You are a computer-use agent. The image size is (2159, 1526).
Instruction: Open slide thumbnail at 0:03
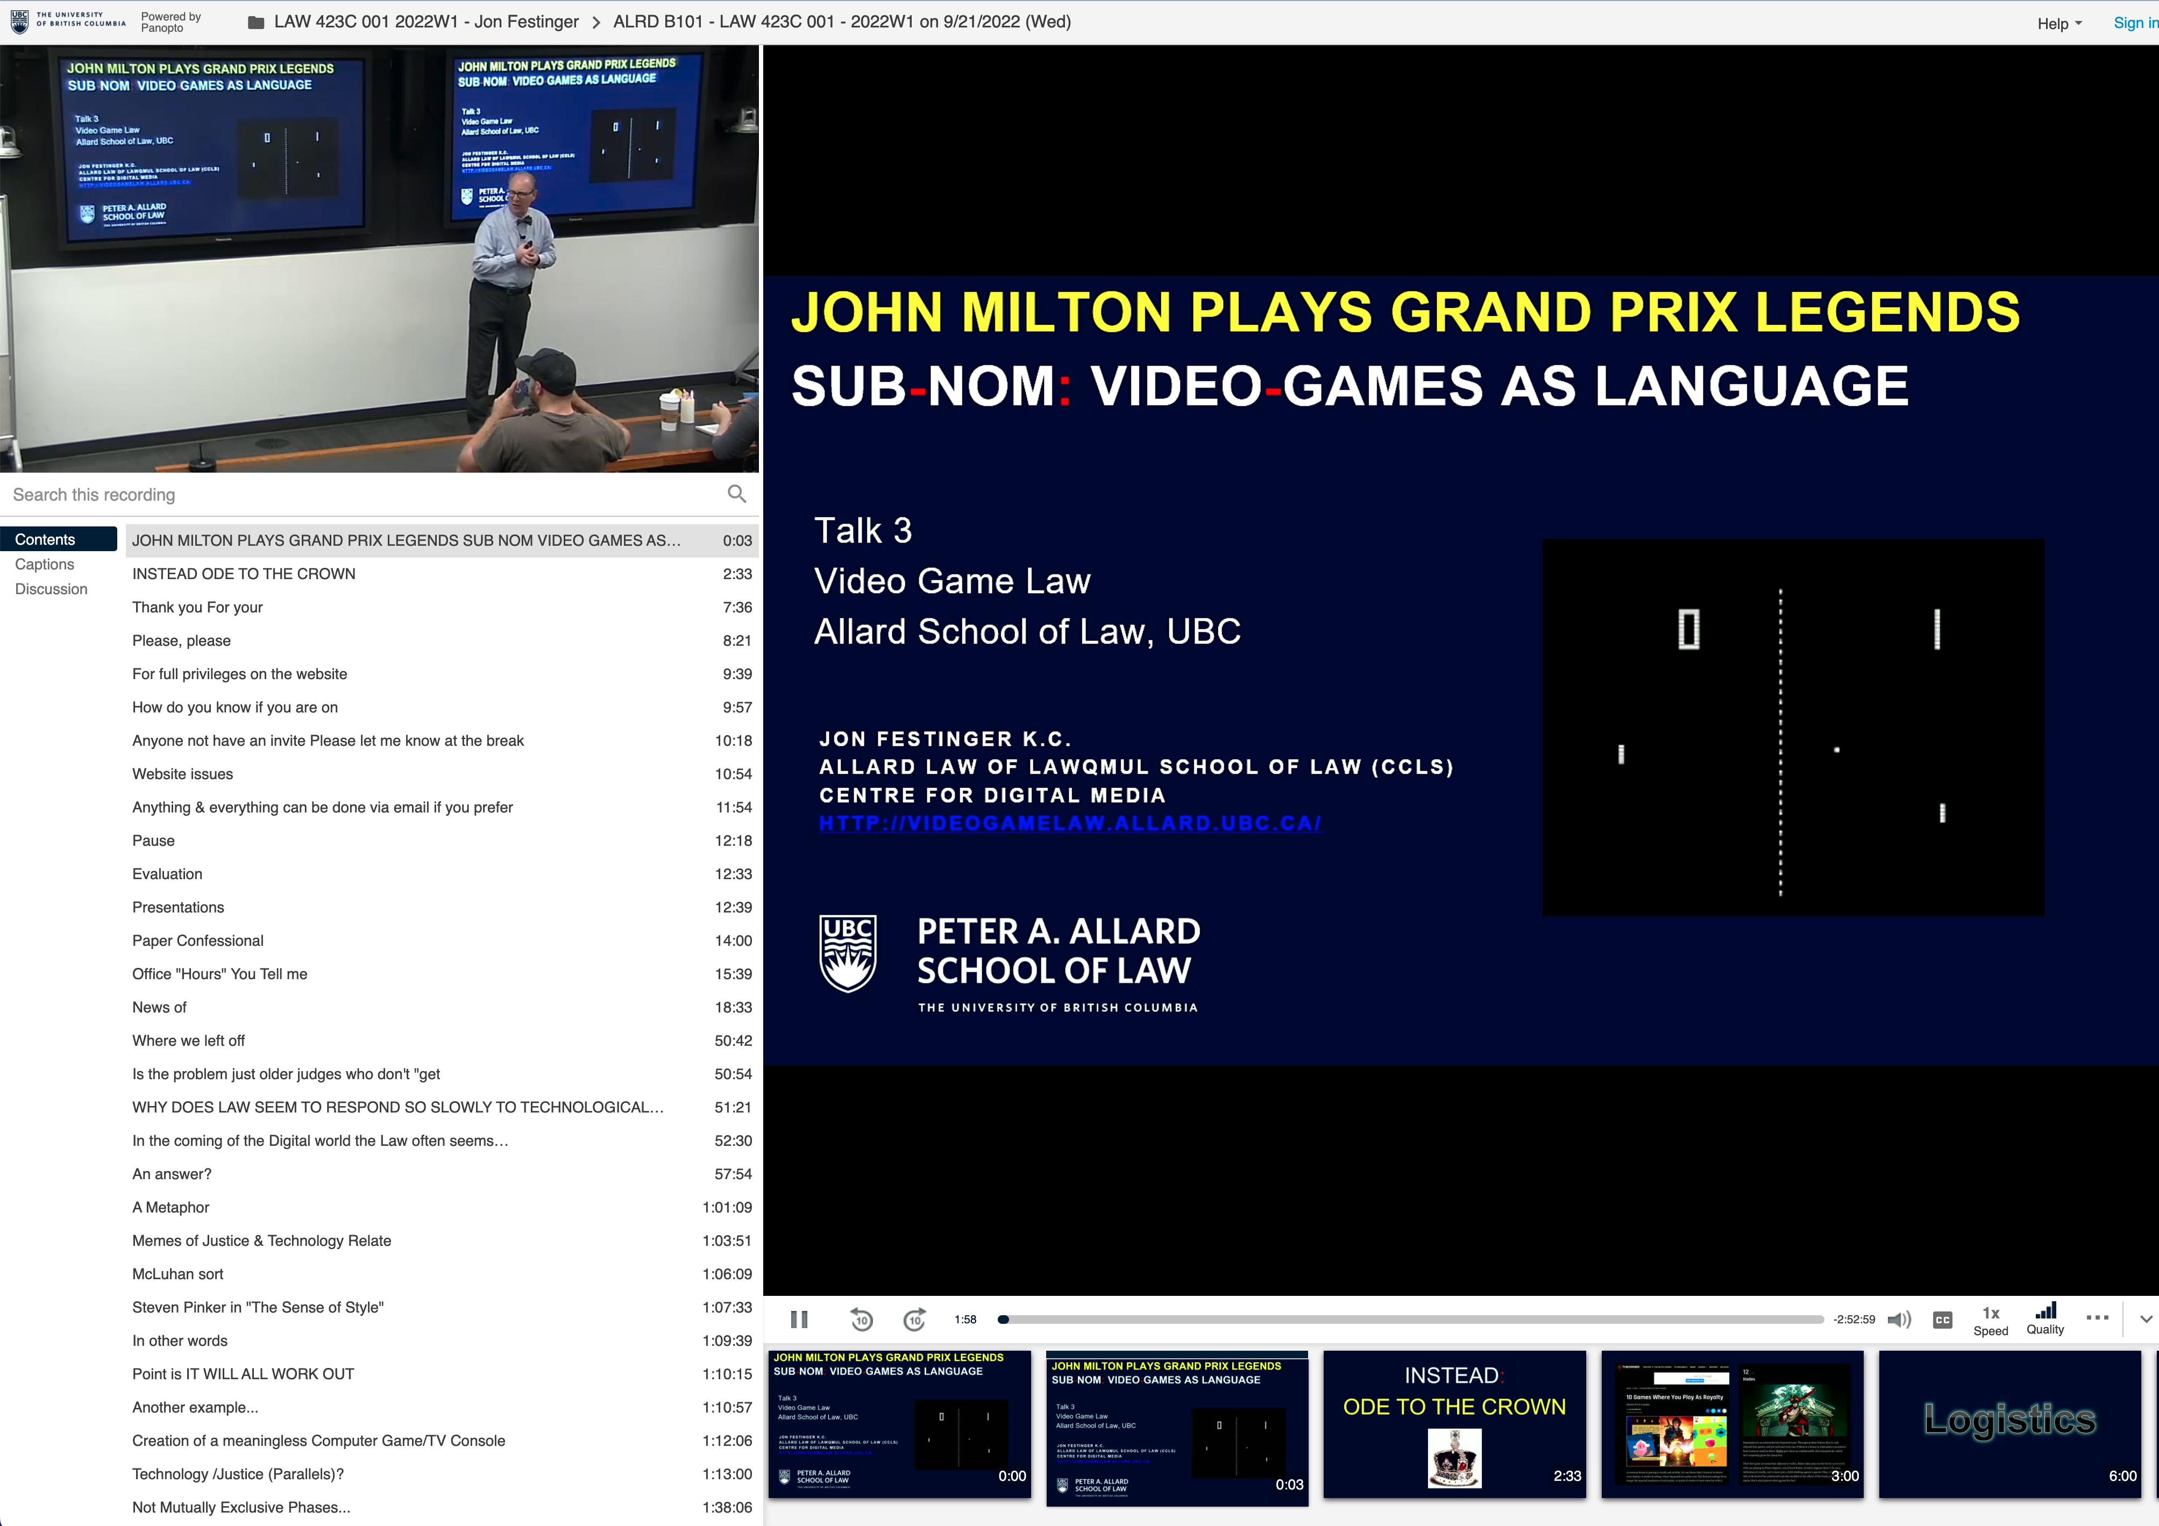[1177, 1428]
